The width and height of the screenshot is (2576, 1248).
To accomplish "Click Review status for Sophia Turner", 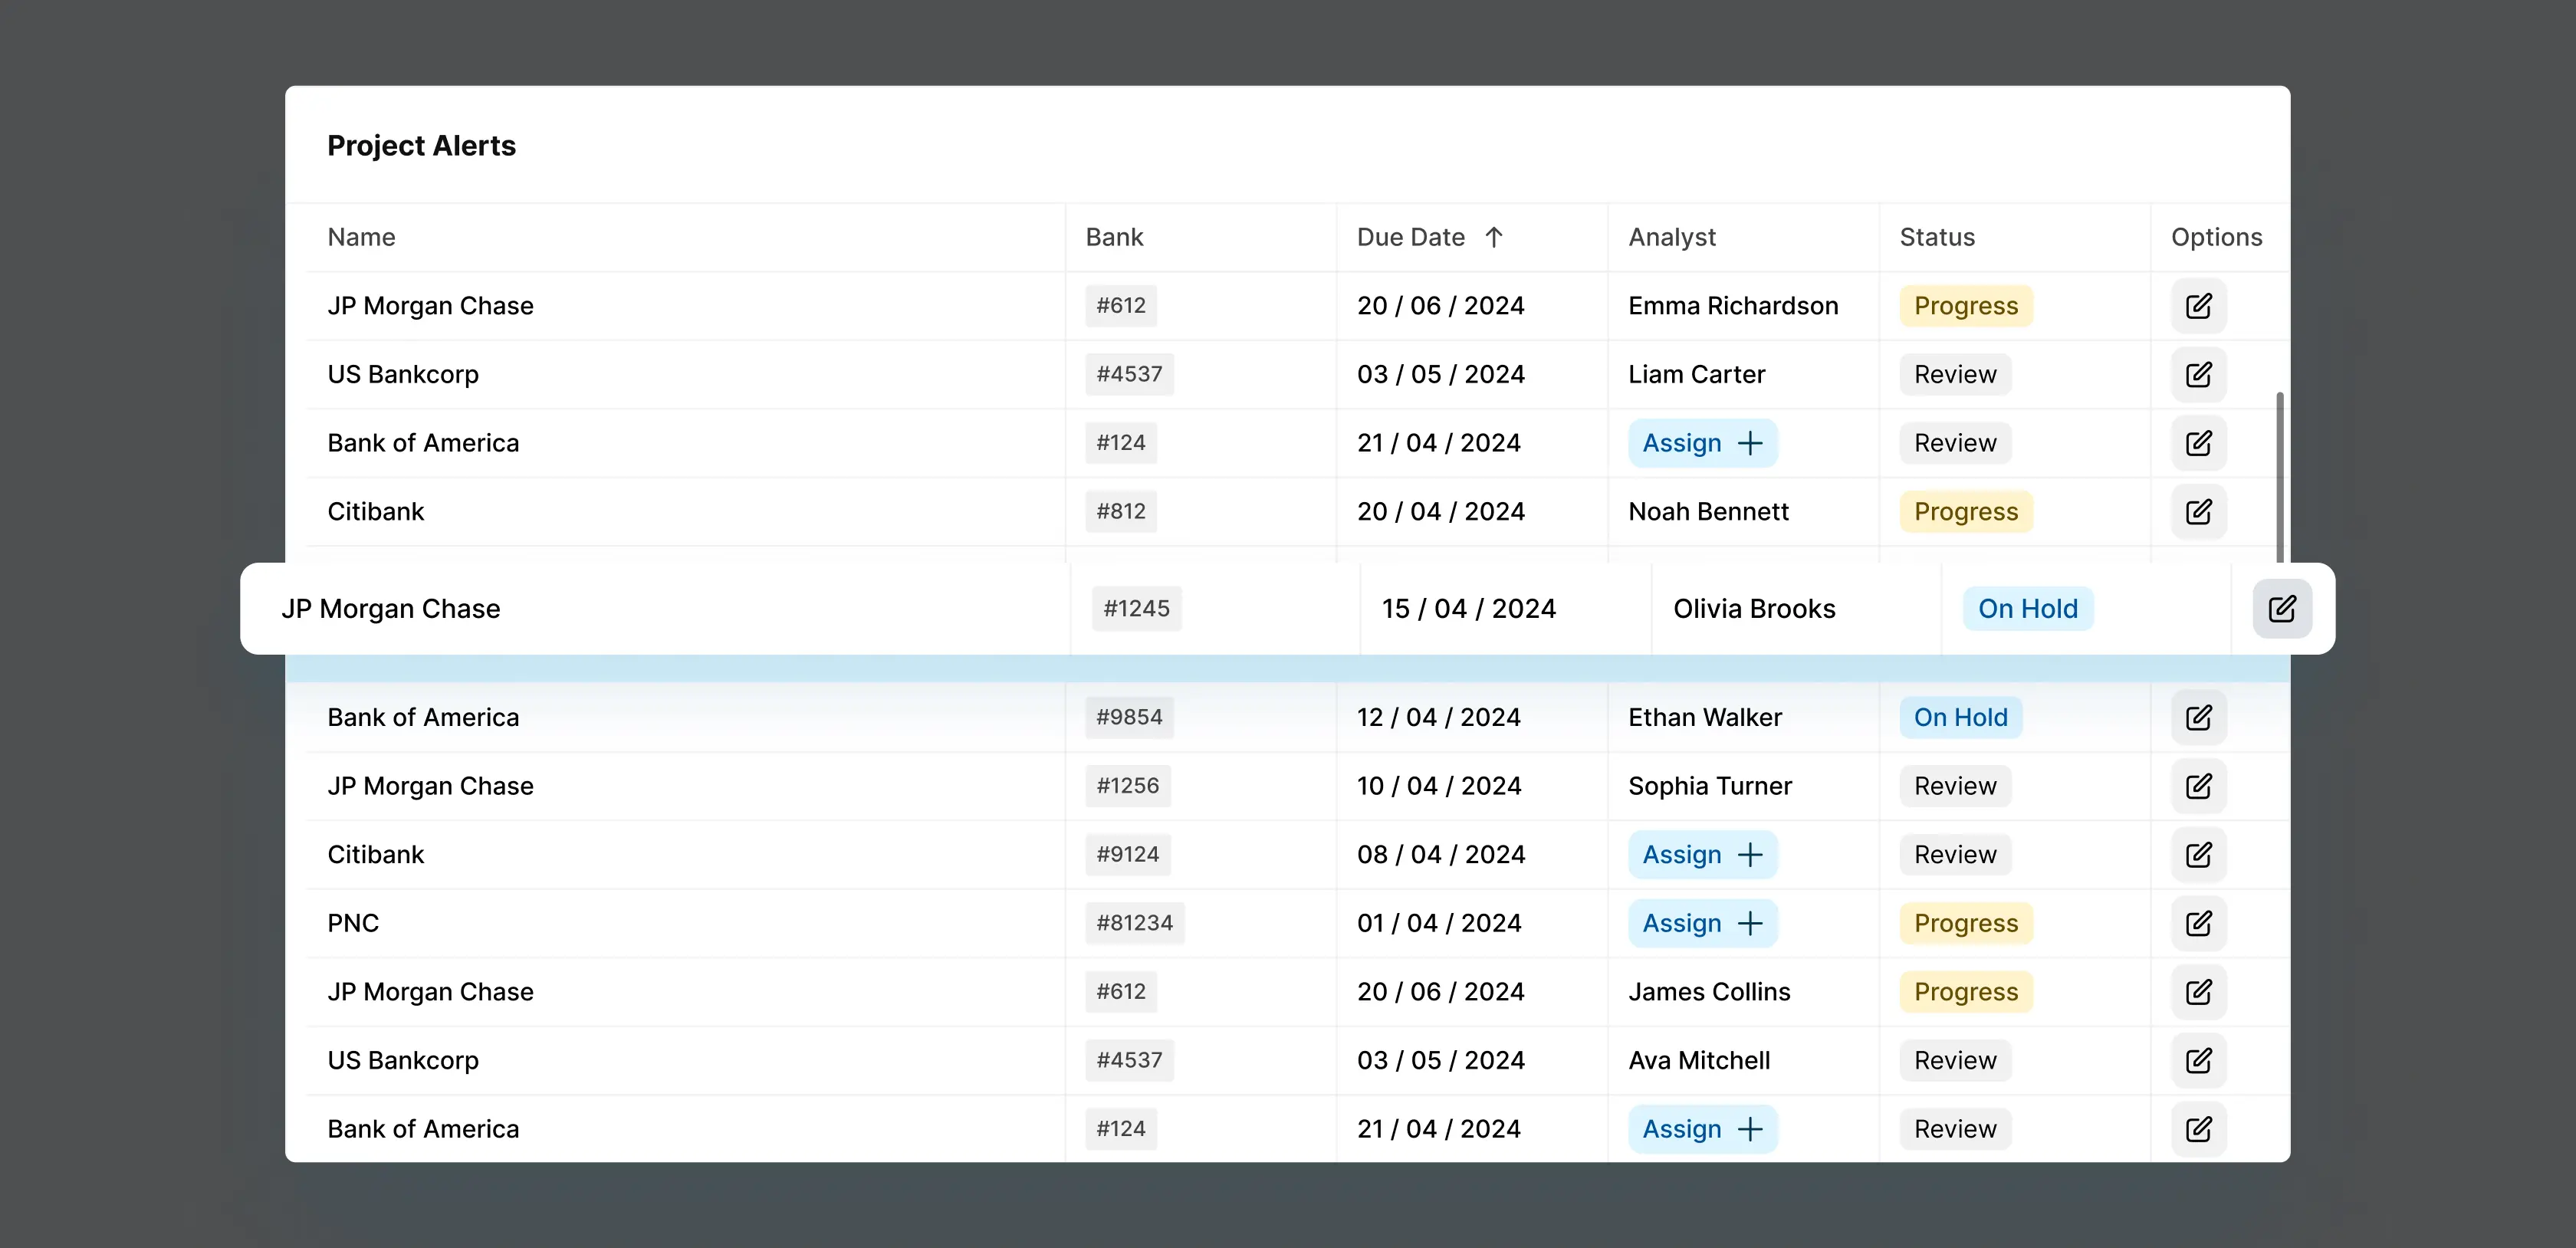I will coord(1955,786).
